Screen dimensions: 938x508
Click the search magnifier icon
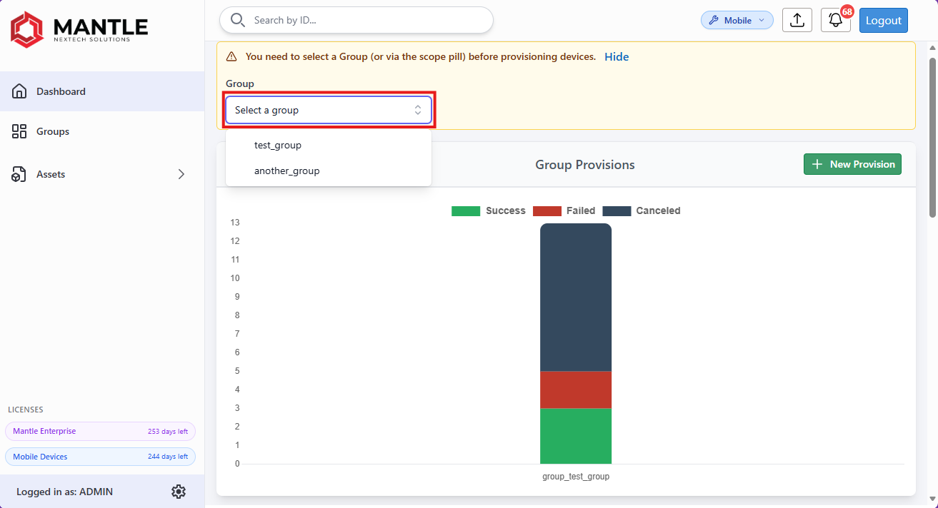[238, 20]
